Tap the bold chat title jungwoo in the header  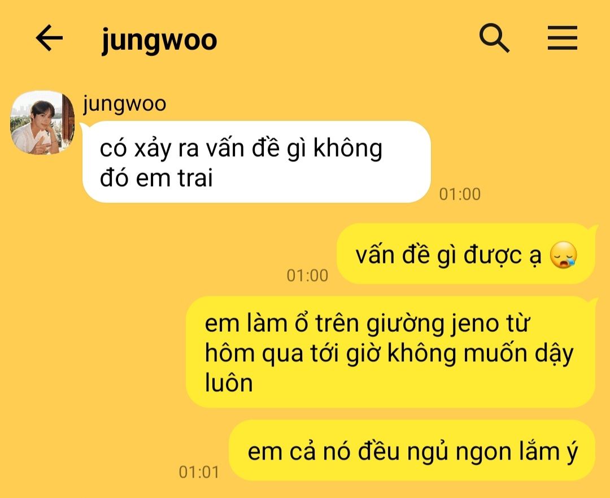point(159,40)
